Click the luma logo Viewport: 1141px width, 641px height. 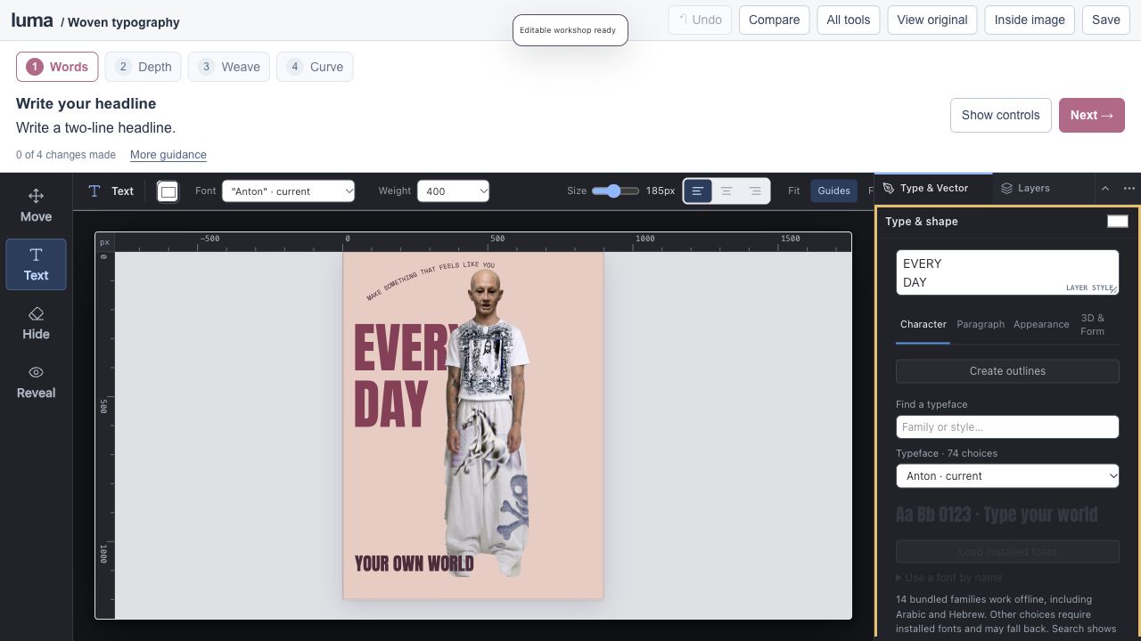point(32,20)
